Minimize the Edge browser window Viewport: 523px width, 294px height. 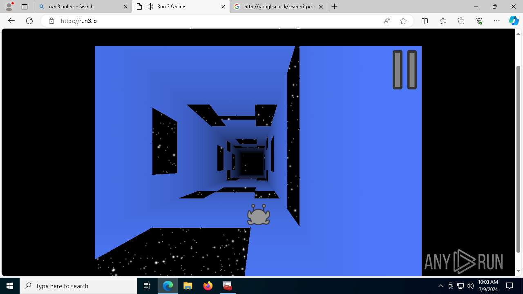tap(476, 7)
